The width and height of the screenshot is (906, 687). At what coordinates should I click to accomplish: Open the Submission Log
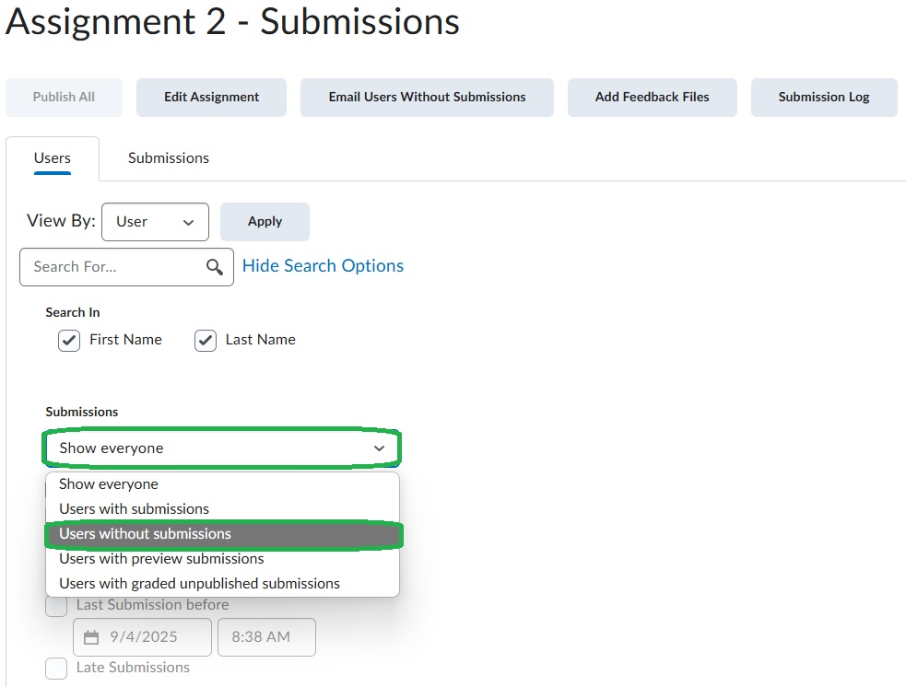click(823, 98)
